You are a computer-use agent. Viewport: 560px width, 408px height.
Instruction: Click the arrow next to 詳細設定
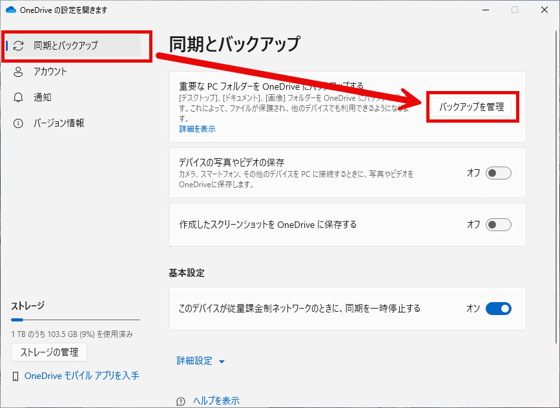pos(222,362)
